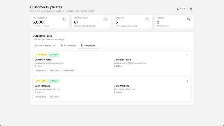
Task: Click the '2 orders' text
Action: (118, 66)
